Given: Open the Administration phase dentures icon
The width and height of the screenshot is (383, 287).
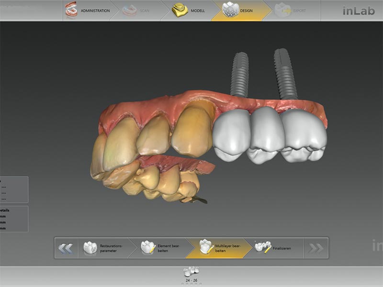Looking at the screenshot, I should click(71, 10).
